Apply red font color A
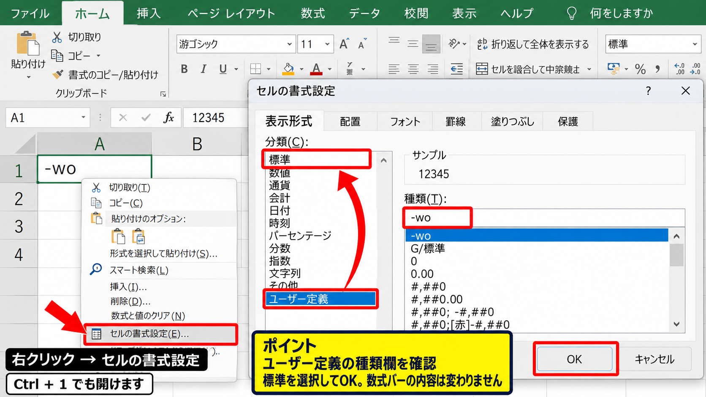Image resolution: width=706 pixels, height=397 pixels. click(x=316, y=69)
